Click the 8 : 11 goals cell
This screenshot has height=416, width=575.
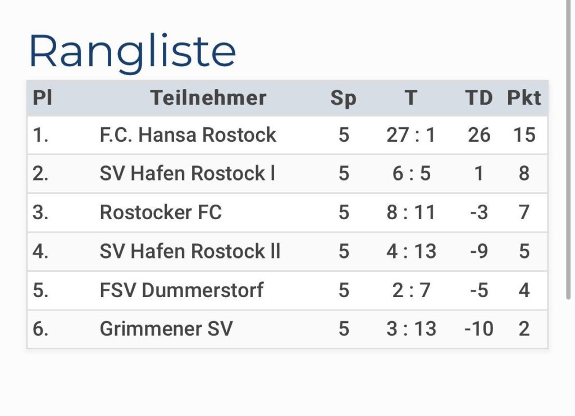click(x=411, y=212)
